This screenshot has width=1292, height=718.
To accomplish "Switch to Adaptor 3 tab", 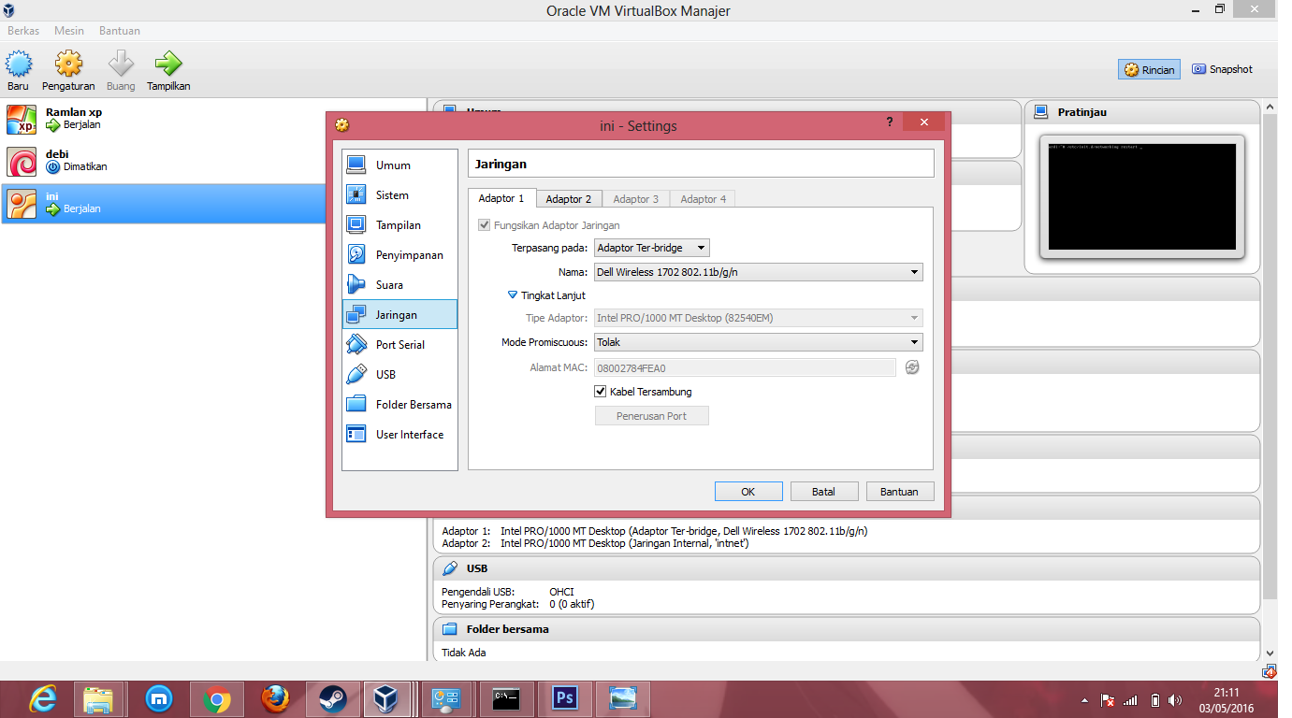I will (x=636, y=199).
